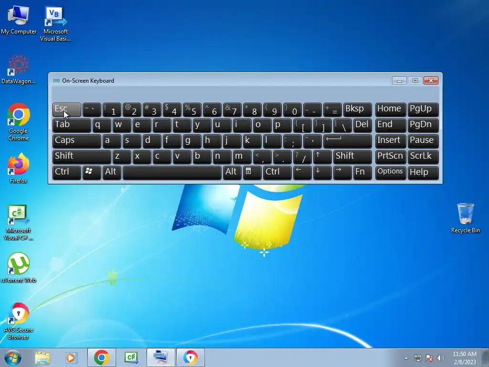Open DataWagon desktop shortcut
The image size is (489, 367).
pyautogui.click(x=19, y=69)
